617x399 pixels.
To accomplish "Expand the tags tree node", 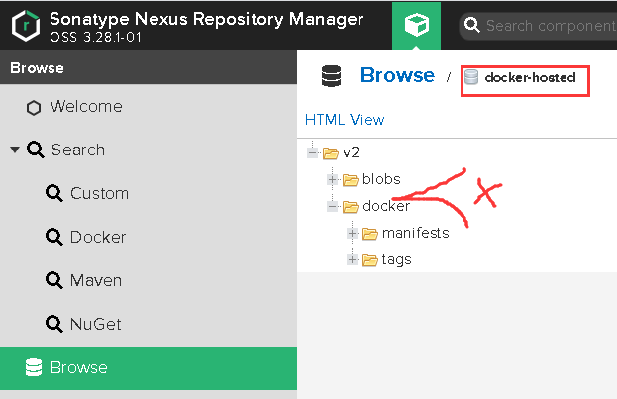I will click(x=352, y=260).
